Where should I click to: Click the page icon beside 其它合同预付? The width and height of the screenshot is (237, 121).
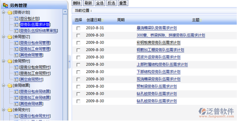tap(16, 79)
